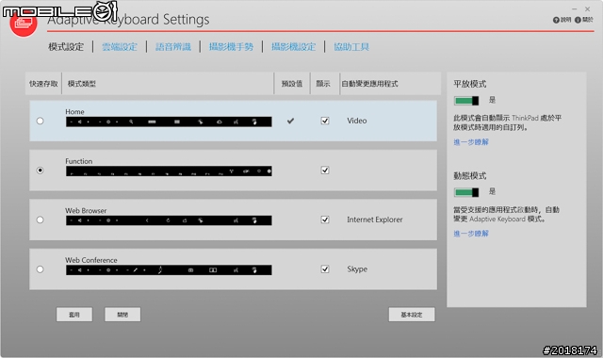Click the Help question mark icon

pyautogui.click(x=556, y=20)
